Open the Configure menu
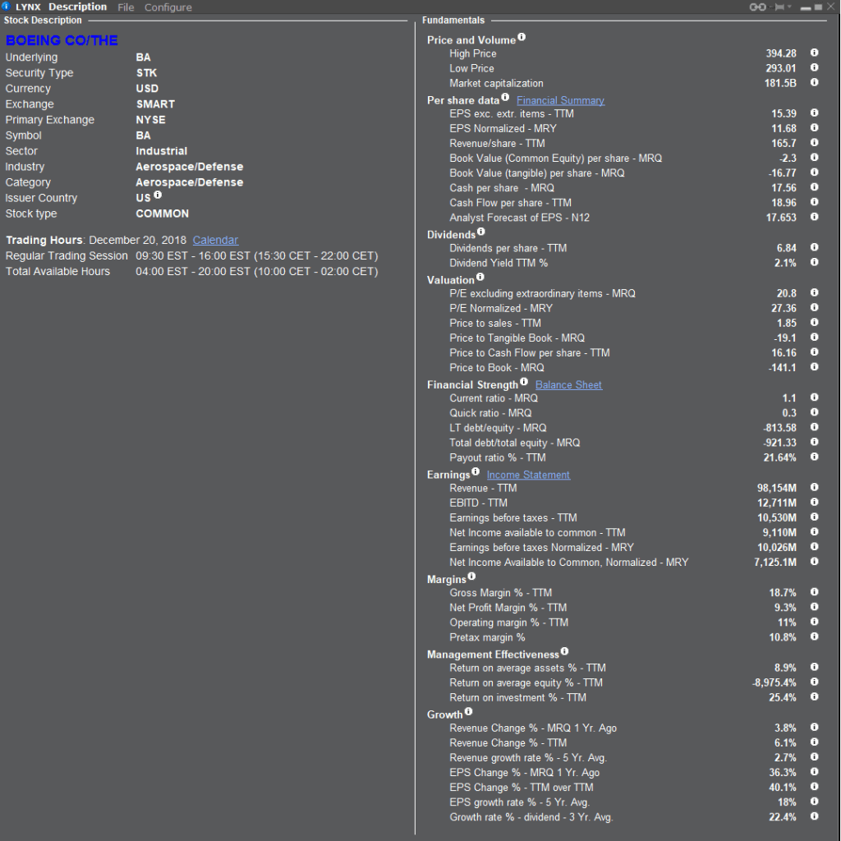The image size is (841, 841). click(x=168, y=7)
